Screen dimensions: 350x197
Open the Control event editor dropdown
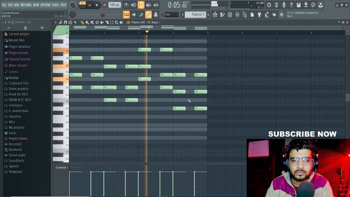click(x=62, y=167)
